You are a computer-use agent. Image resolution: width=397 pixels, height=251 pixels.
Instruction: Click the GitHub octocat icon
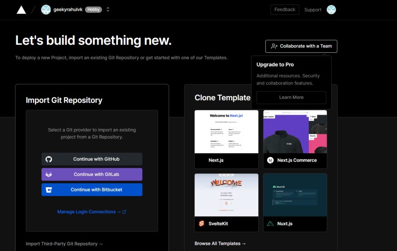pos(49,159)
